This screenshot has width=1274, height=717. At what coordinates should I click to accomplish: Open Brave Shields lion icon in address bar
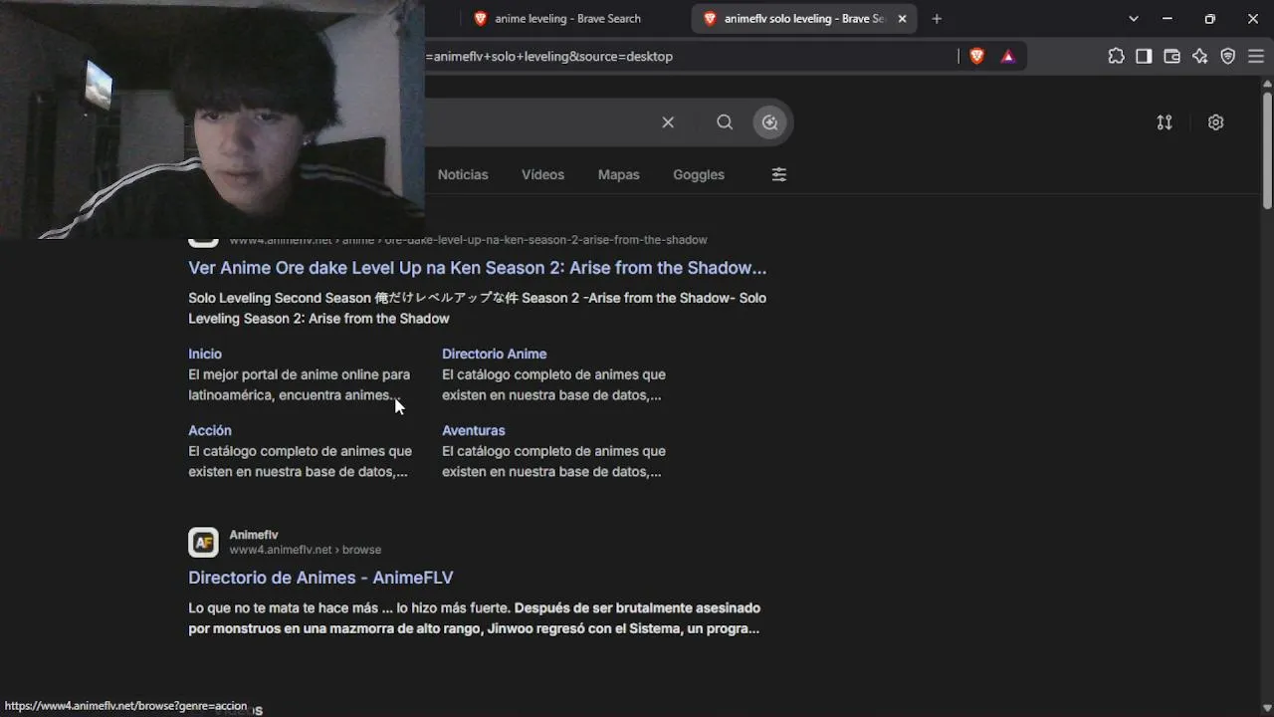pos(976,57)
